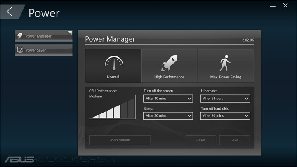This screenshot has width=297, height=167.
Task: Click the monitor icon beside Power Saver
Action: point(20,50)
